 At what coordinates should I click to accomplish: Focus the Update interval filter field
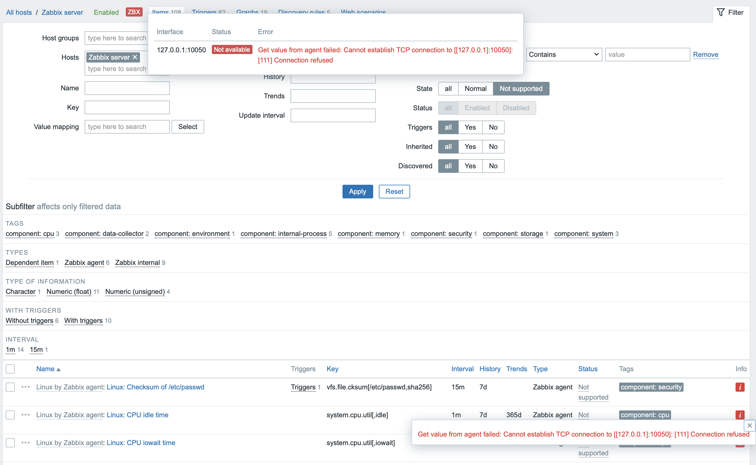[x=333, y=115]
